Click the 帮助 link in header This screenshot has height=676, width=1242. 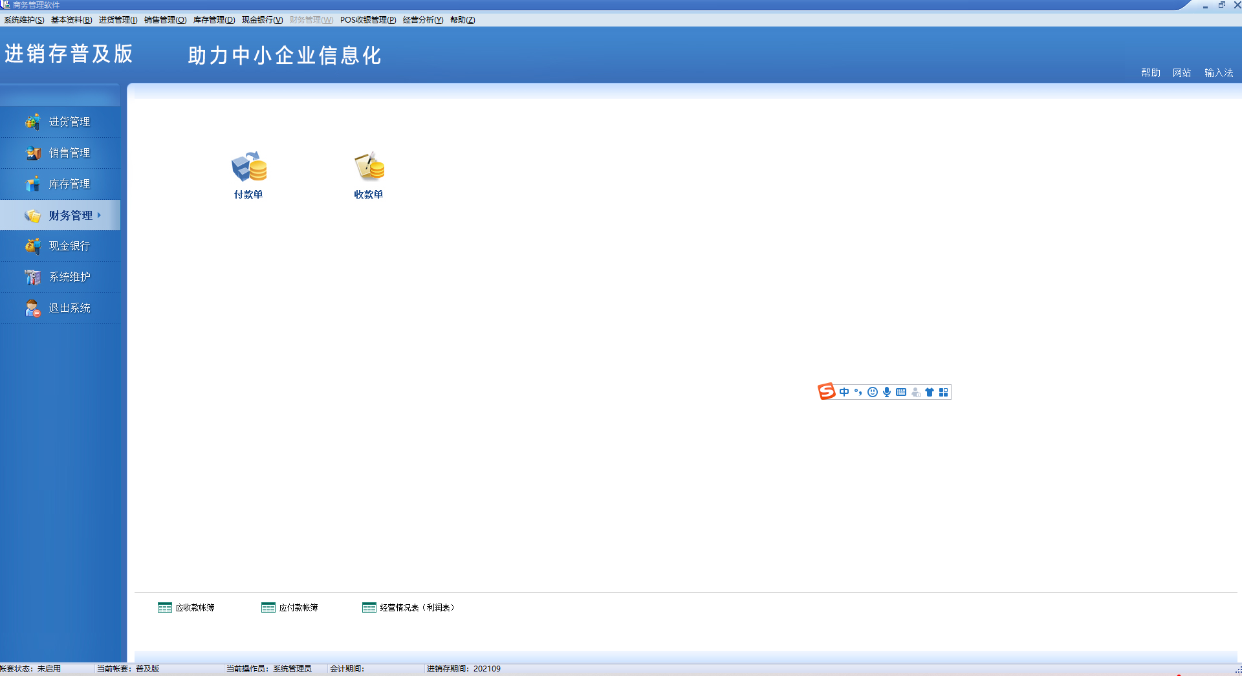point(1151,72)
